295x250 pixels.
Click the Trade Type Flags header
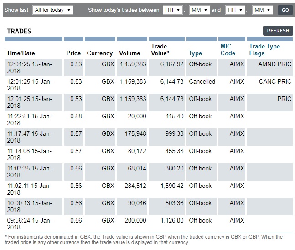pos(264,50)
